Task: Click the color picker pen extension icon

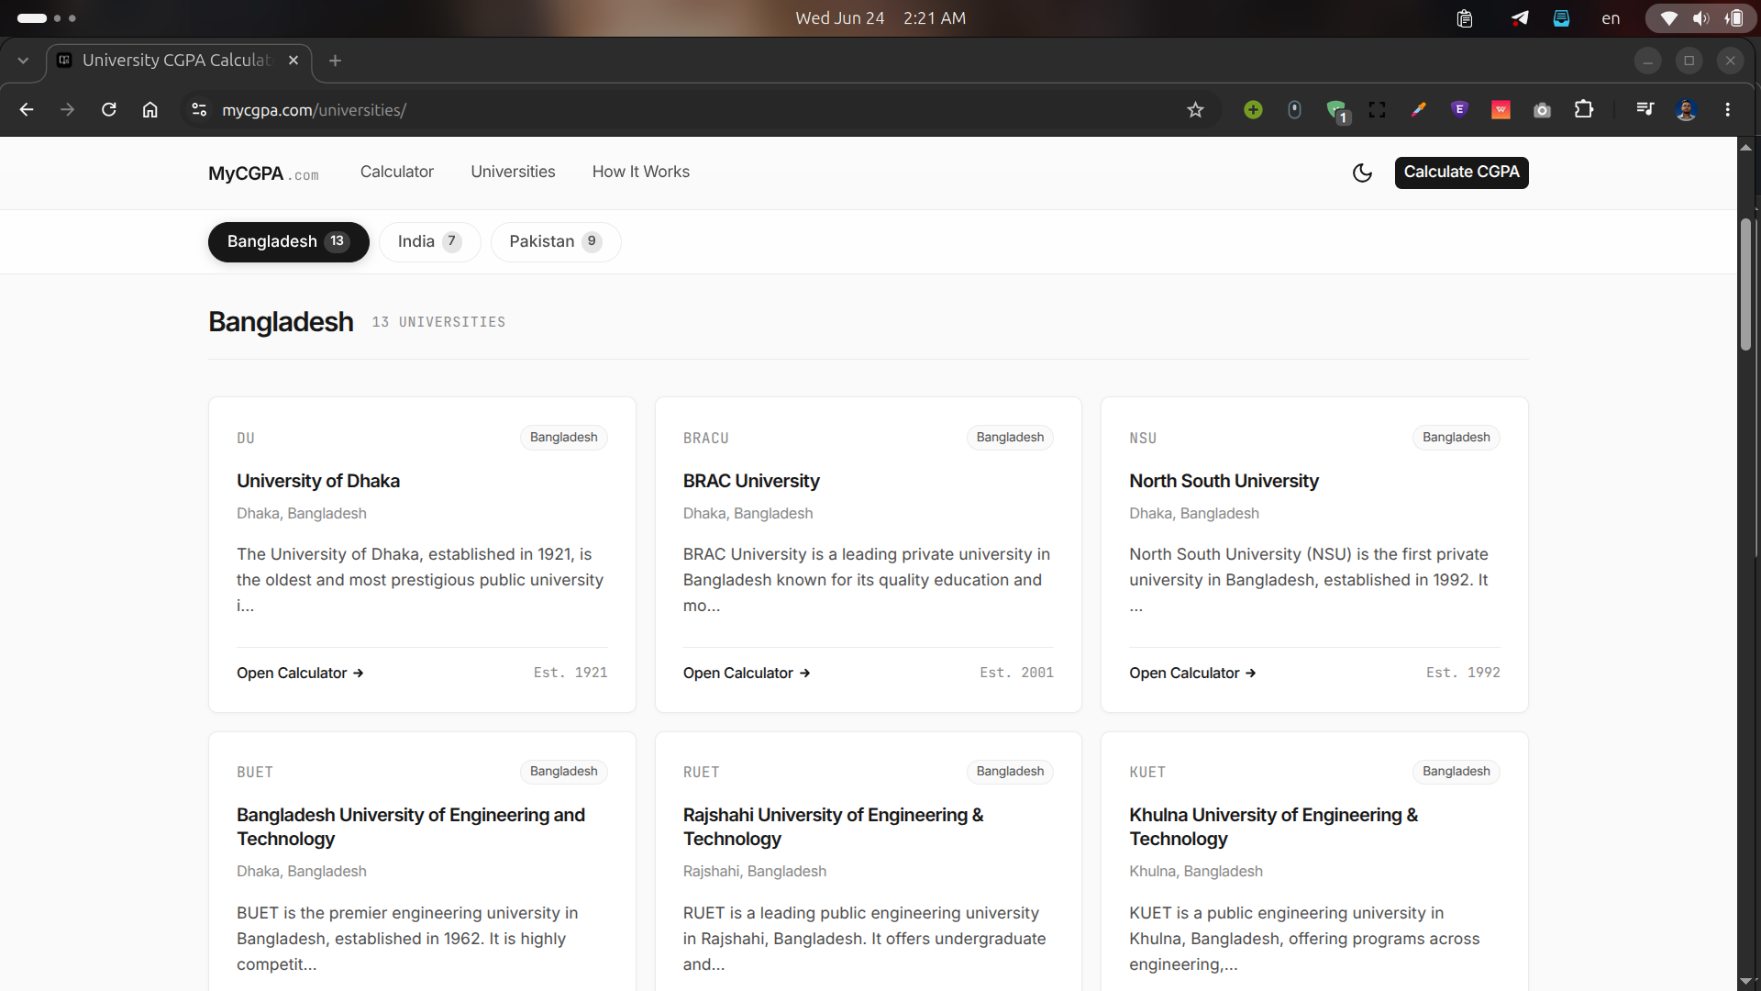Action: tap(1418, 110)
